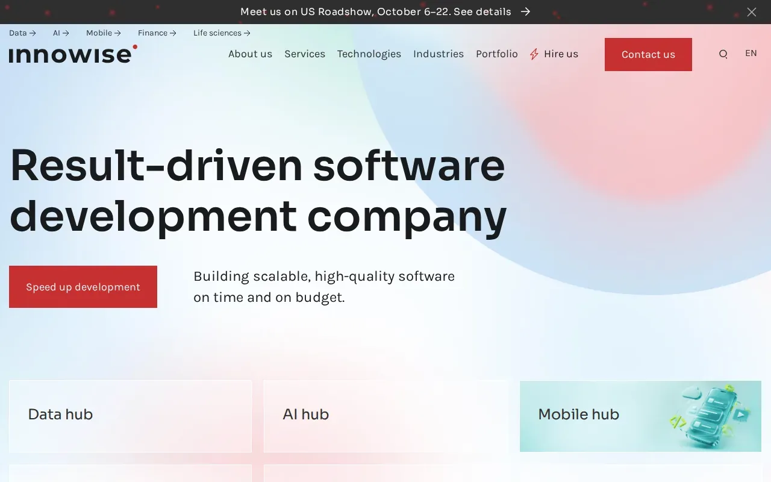Open the About us menu
Viewport: 771px width, 482px height.
pyautogui.click(x=250, y=54)
